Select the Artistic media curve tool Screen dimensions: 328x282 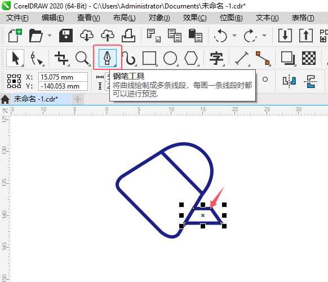129,58
